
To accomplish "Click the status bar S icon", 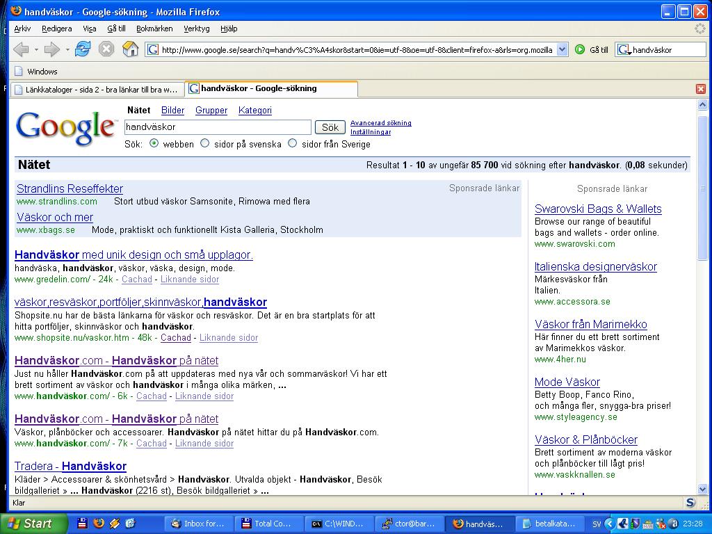I will (690, 502).
